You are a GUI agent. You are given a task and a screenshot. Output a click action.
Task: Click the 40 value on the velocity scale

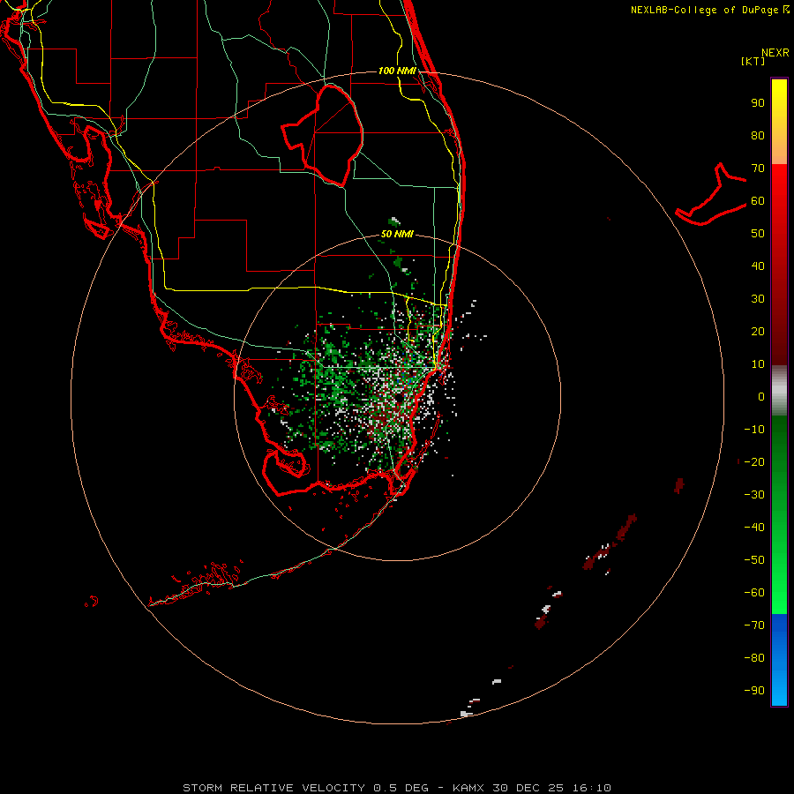point(758,266)
